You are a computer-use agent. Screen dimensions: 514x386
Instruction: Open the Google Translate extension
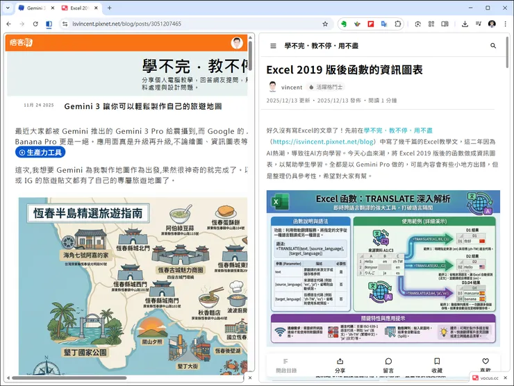pyautogui.click(x=384, y=24)
